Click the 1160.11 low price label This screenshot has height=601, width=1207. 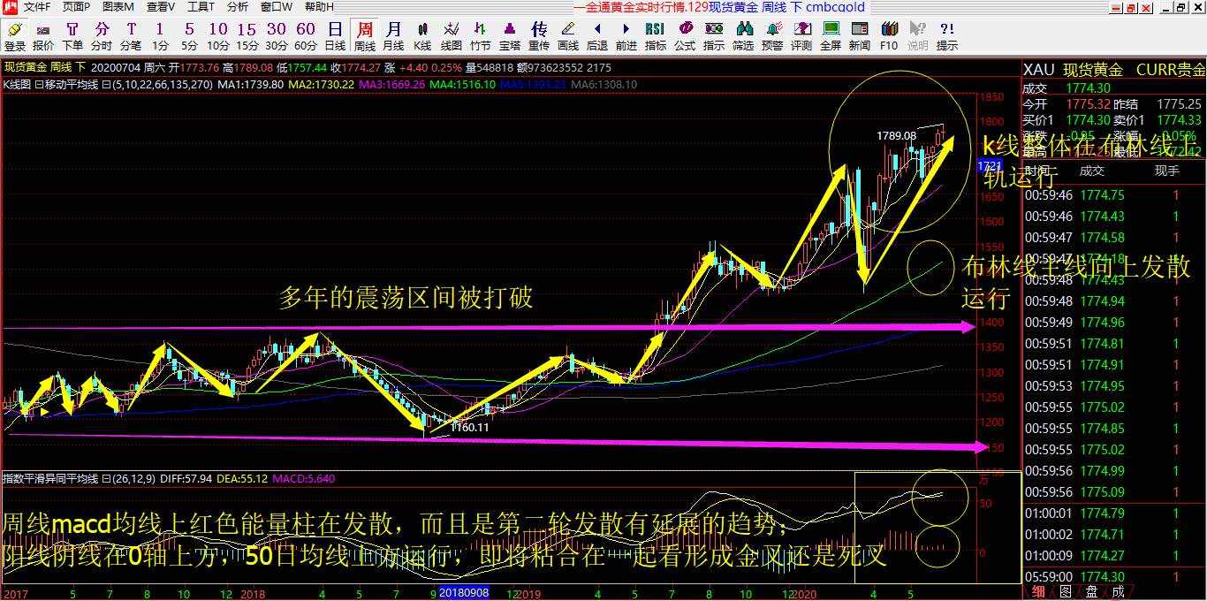[469, 427]
